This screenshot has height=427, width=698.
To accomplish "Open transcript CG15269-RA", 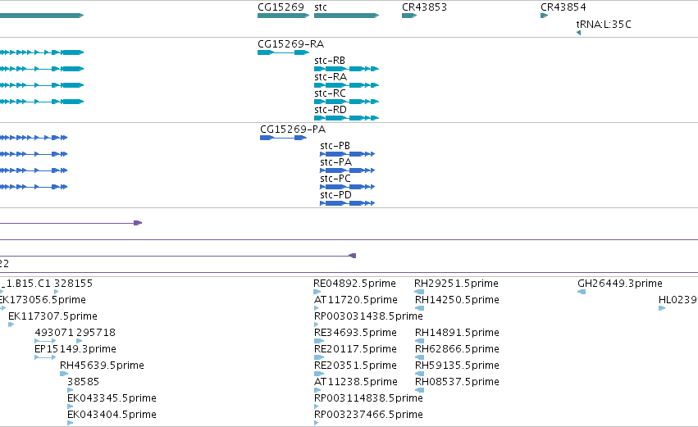I will click(283, 52).
